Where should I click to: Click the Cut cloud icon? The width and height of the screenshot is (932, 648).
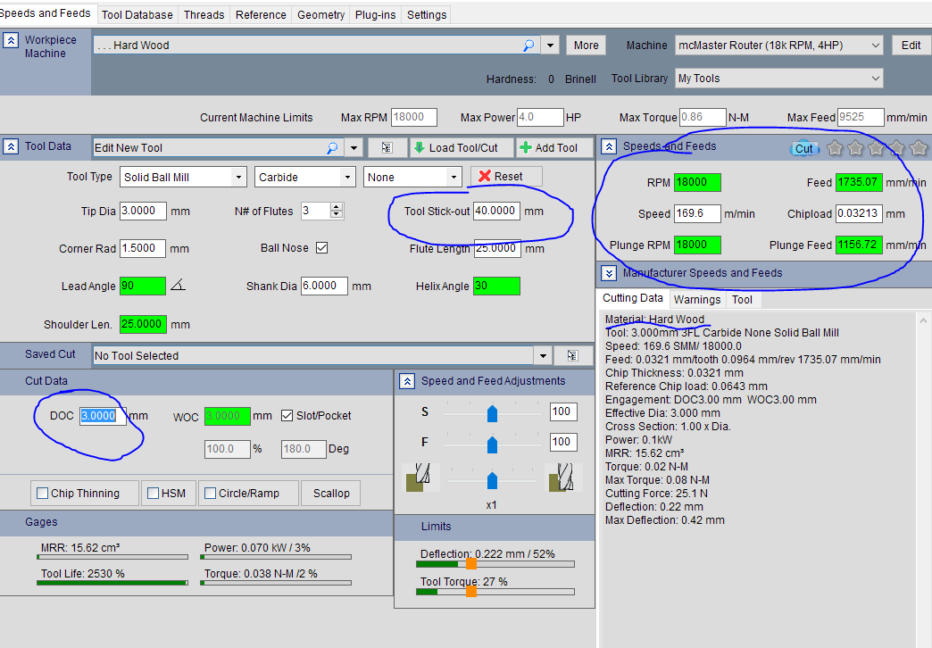[803, 148]
